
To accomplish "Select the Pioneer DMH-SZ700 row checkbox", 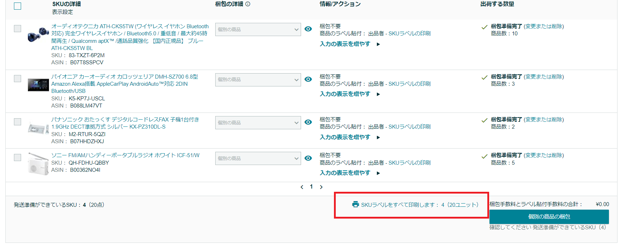I will pyautogui.click(x=18, y=79).
